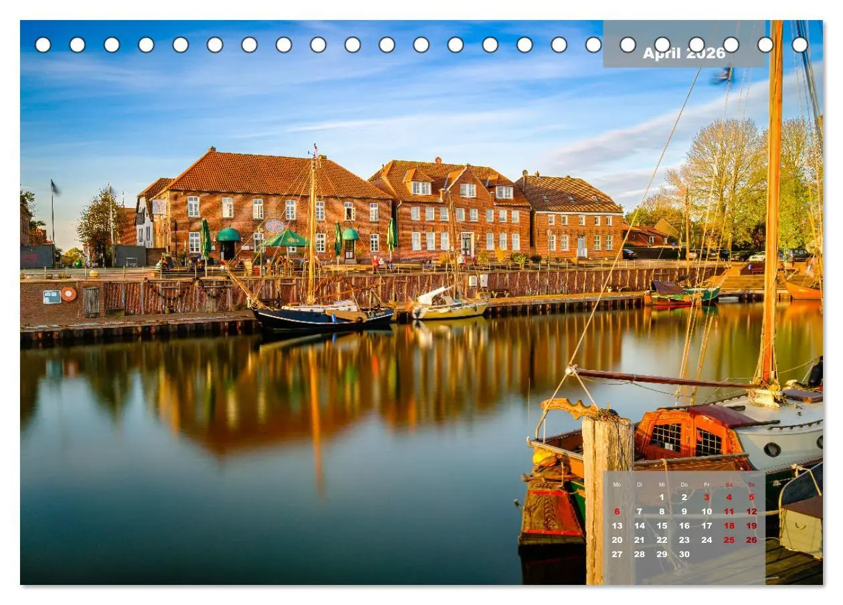Select red Saturday date 11
Viewport: 843px width, 605px height.
729,511
